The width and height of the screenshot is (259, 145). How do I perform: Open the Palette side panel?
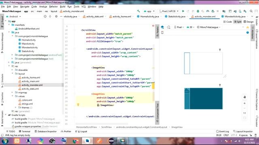[157, 31]
